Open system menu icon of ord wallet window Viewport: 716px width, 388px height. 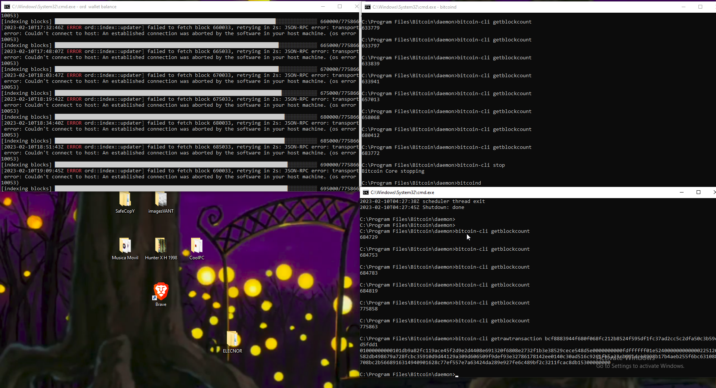tap(7, 7)
